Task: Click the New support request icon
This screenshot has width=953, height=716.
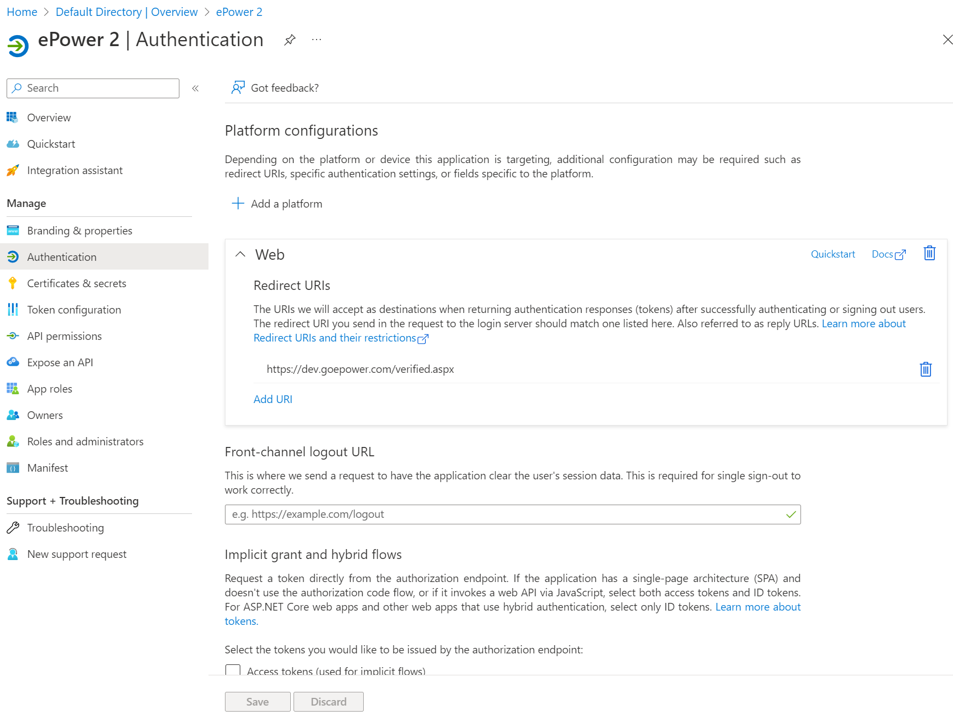Action: pos(13,554)
